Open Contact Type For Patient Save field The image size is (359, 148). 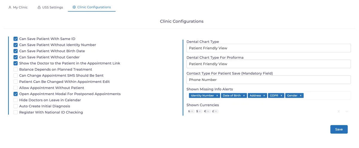(268, 80)
